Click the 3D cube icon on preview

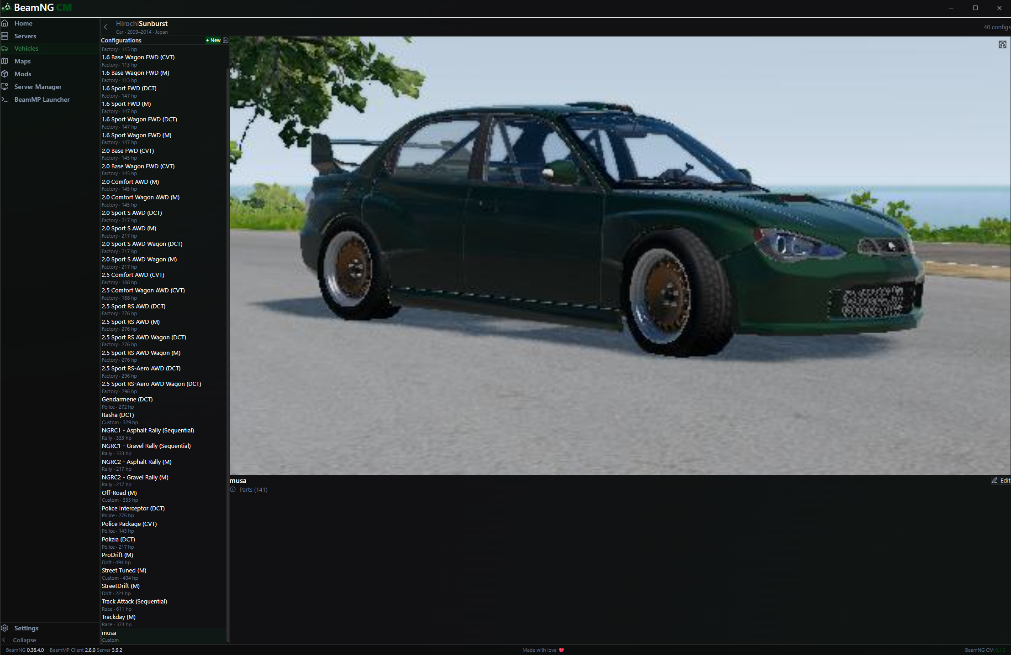[1002, 45]
